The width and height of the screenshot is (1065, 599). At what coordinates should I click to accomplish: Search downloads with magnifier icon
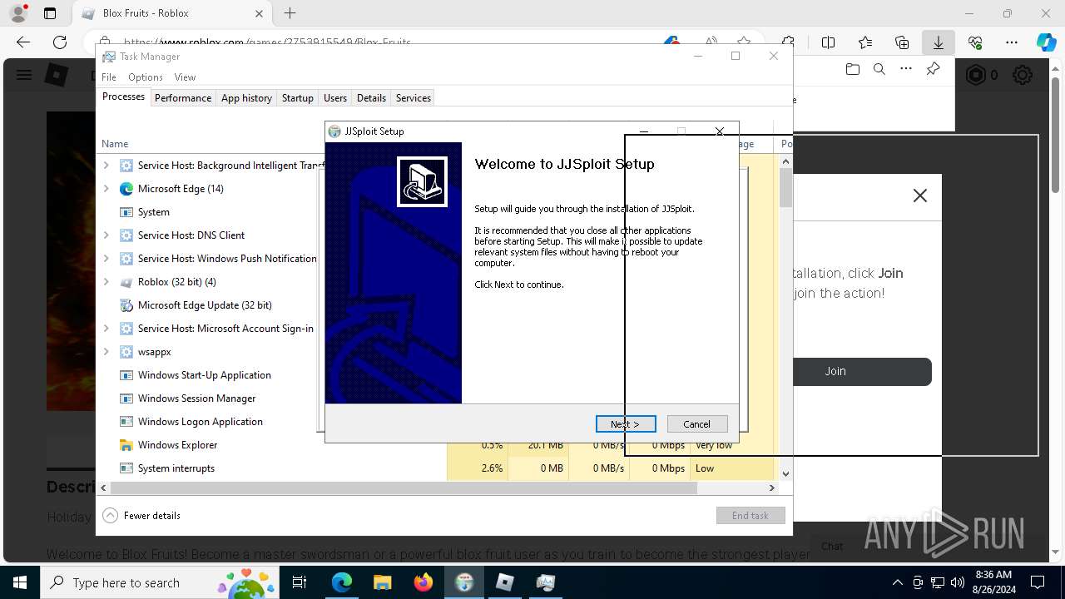[x=879, y=70]
